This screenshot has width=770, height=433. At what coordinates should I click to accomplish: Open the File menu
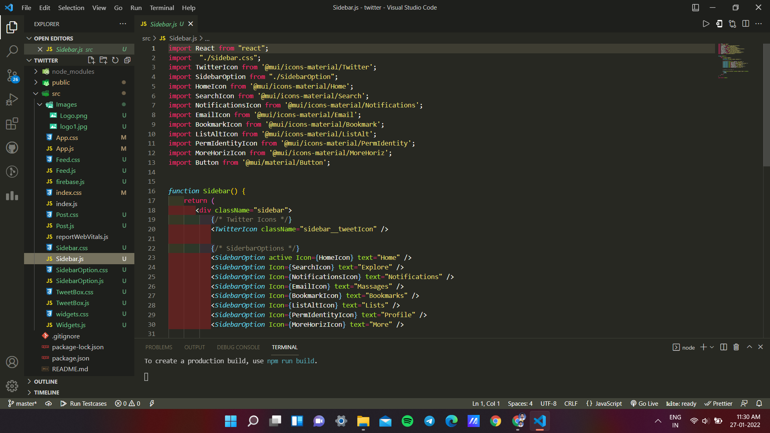[x=26, y=8]
